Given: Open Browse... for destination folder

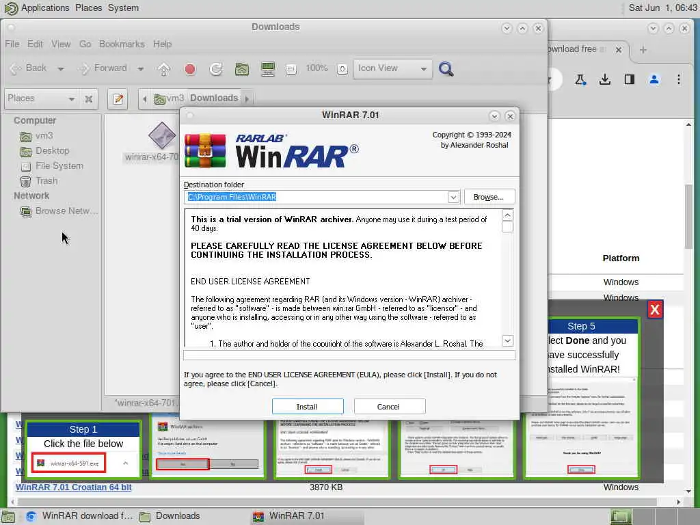Looking at the screenshot, I should pyautogui.click(x=489, y=197).
